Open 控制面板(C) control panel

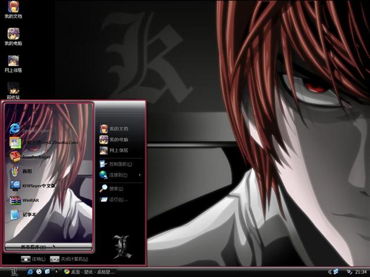point(116,164)
